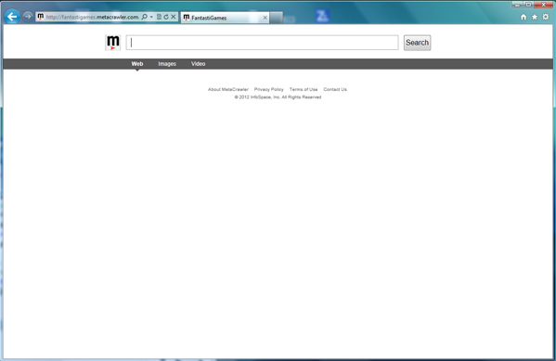
Task: Switch to the Video search tab
Action: pos(199,64)
